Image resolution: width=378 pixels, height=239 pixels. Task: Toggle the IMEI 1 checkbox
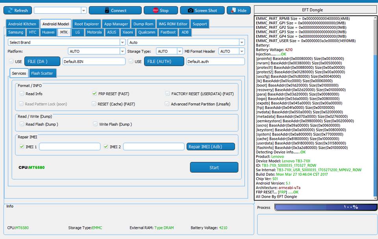click(x=22, y=146)
